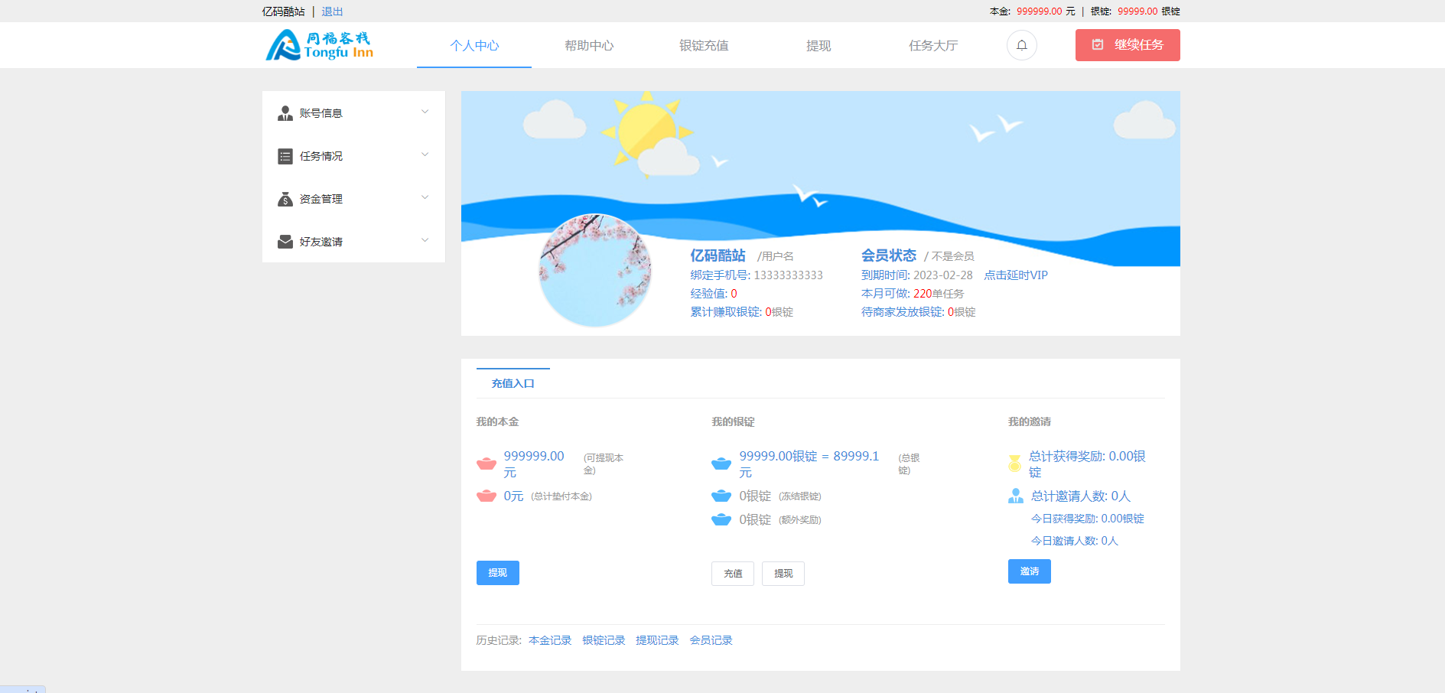Image resolution: width=1445 pixels, height=693 pixels.
Task: Click the 好友邀请 envelope icon
Action: tap(285, 242)
